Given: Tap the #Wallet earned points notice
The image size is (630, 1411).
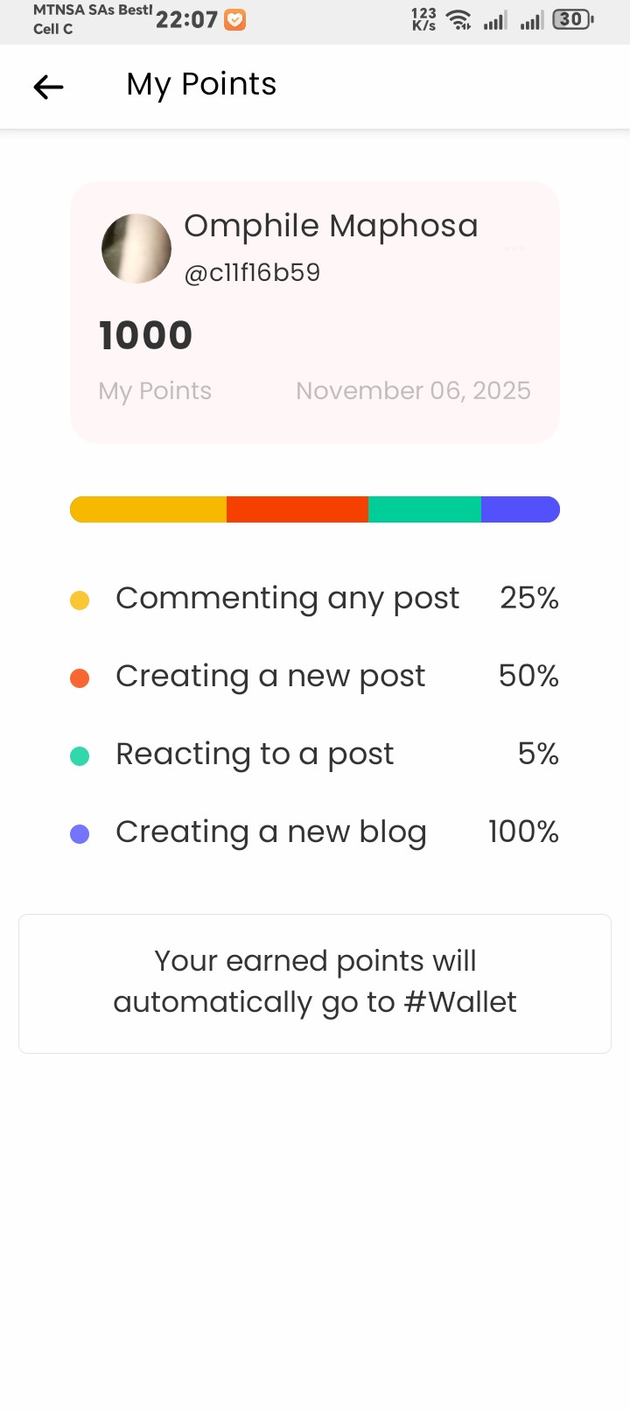Looking at the screenshot, I should click(x=315, y=983).
